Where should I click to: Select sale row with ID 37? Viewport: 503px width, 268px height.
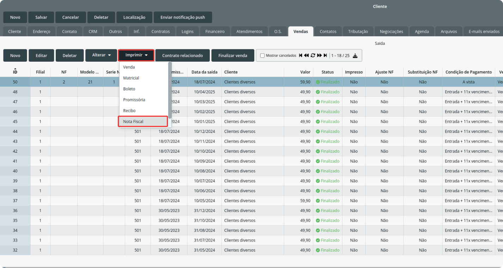pyautogui.click(x=251, y=201)
